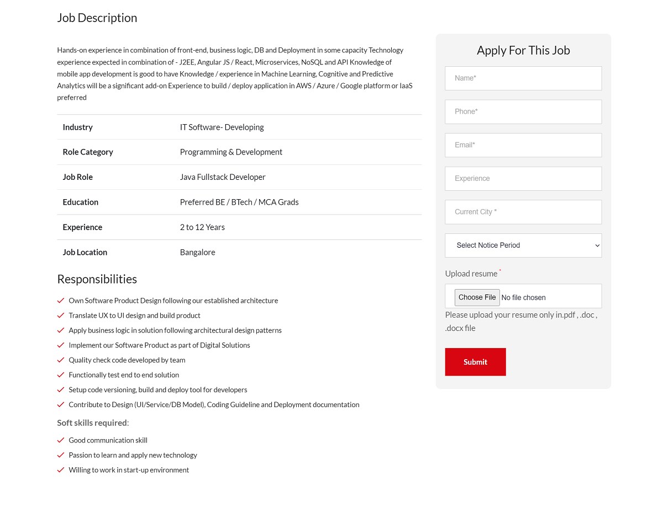Viewport: 663px width, 518px height.
Task: Click the checkmark beside "Functionally test end to end solution"
Action: [x=61, y=375]
